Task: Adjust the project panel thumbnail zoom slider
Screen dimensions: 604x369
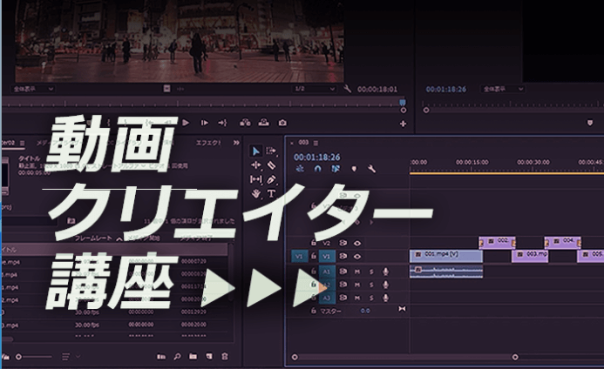Action: tap(26, 357)
